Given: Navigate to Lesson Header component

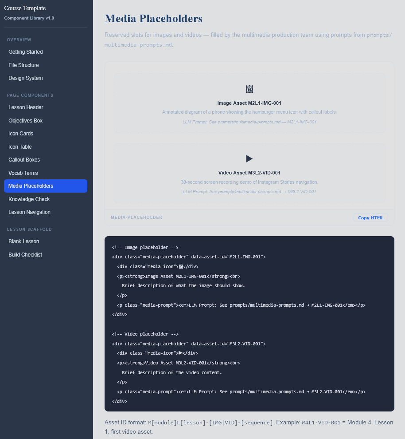Looking at the screenshot, I should pos(26,107).
